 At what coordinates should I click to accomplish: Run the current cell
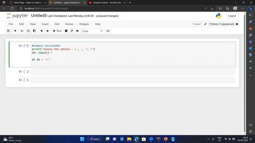(57, 31)
